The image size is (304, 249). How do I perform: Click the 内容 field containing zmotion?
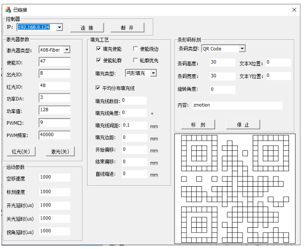tap(238, 105)
